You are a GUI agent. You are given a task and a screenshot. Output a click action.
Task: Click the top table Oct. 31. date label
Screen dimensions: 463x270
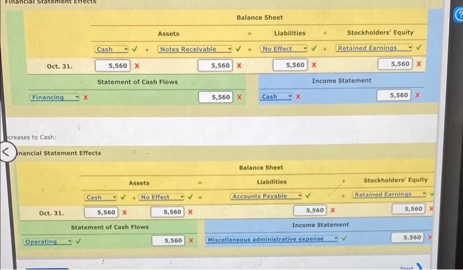click(x=60, y=66)
